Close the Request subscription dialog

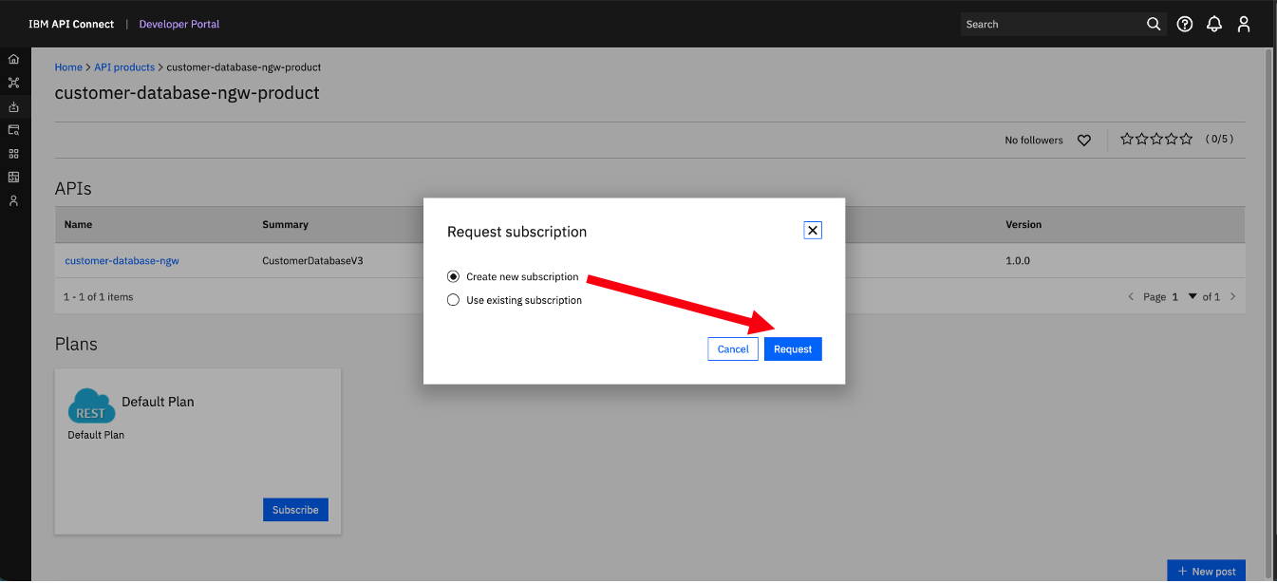[812, 230]
